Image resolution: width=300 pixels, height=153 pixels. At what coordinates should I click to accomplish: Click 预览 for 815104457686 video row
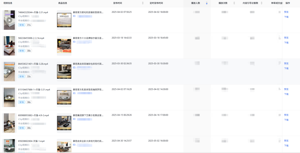click(286, 89)
